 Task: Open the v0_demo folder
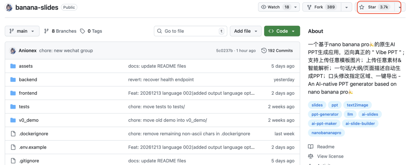point(28,120)
